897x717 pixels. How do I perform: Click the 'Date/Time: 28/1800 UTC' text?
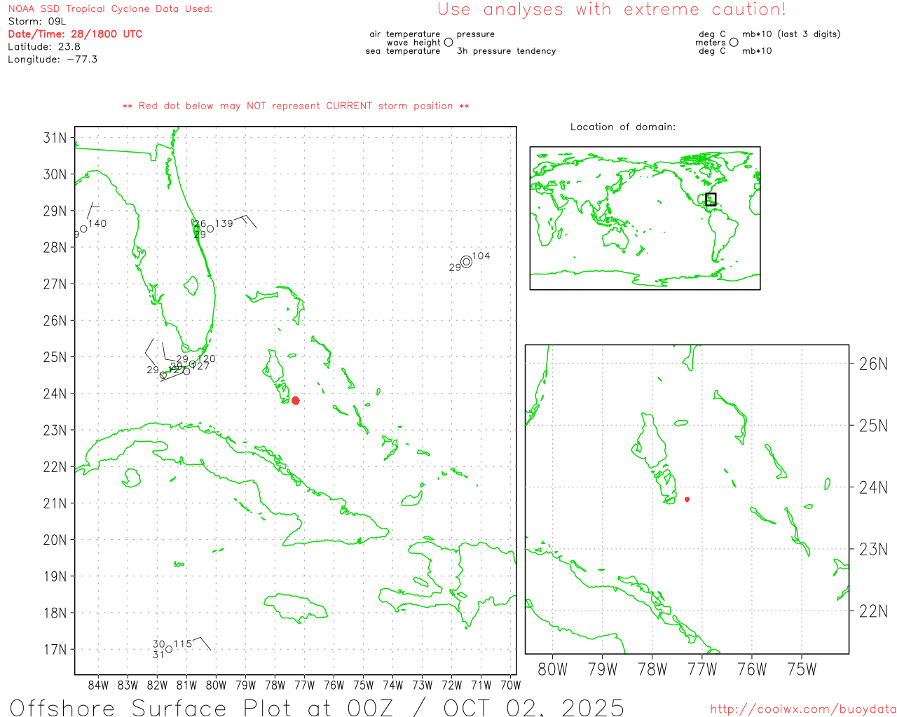coord(75,34)
